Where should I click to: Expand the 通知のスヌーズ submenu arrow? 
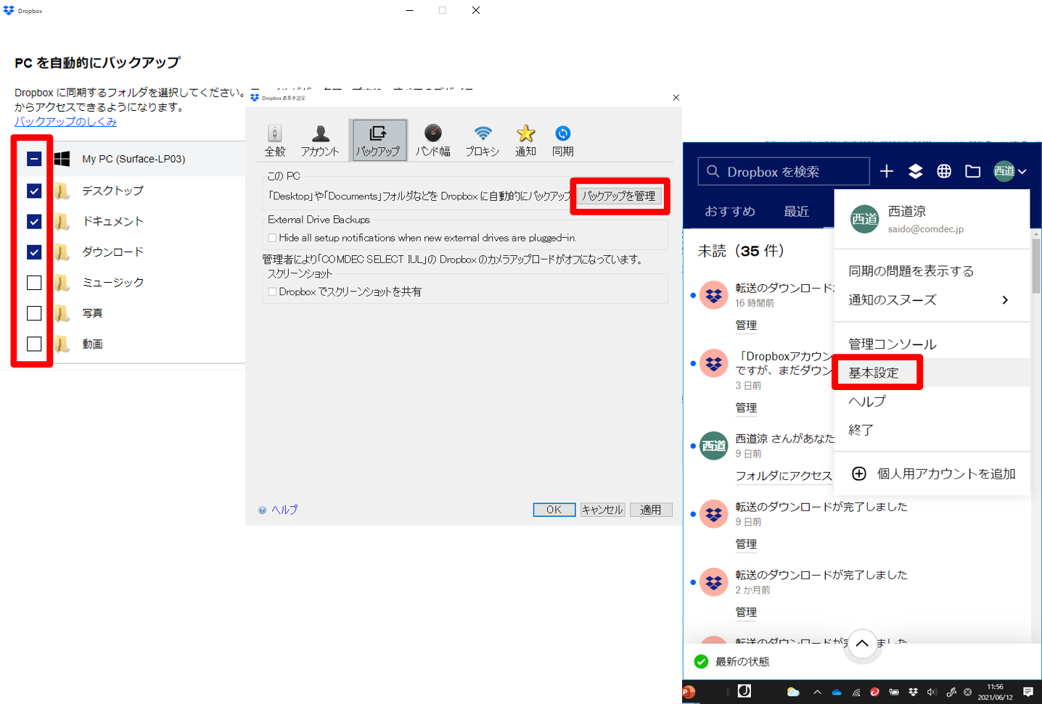[1005, 300]
